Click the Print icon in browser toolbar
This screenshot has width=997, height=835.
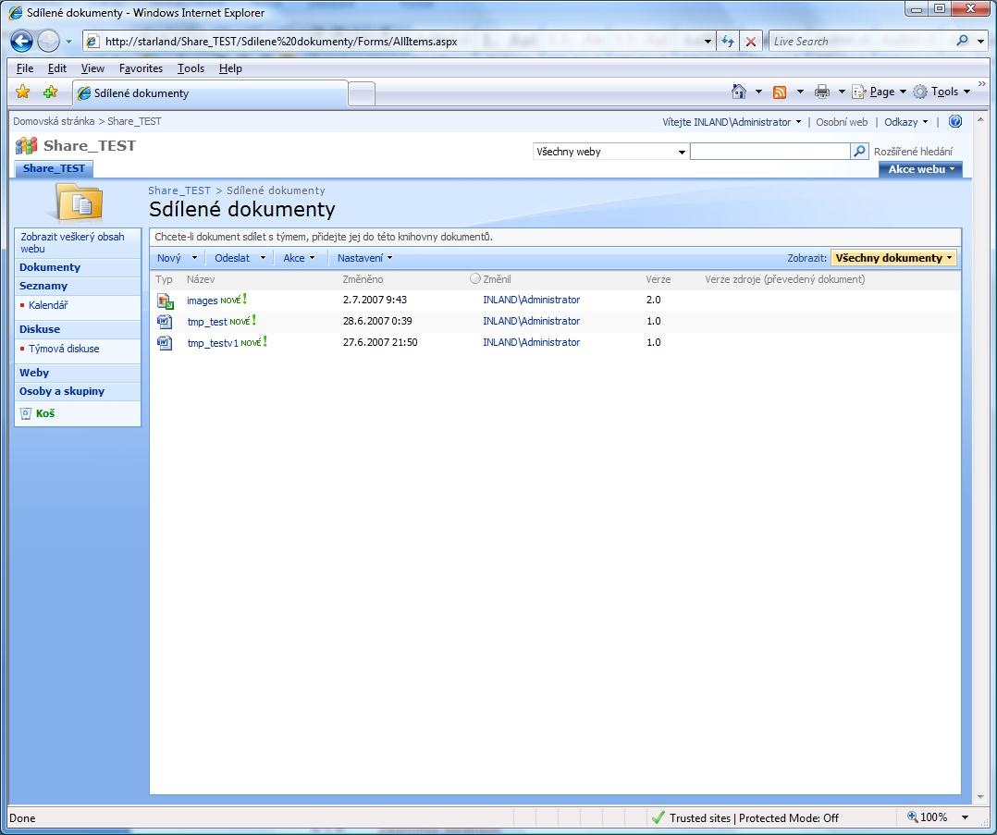pos(821,92)
